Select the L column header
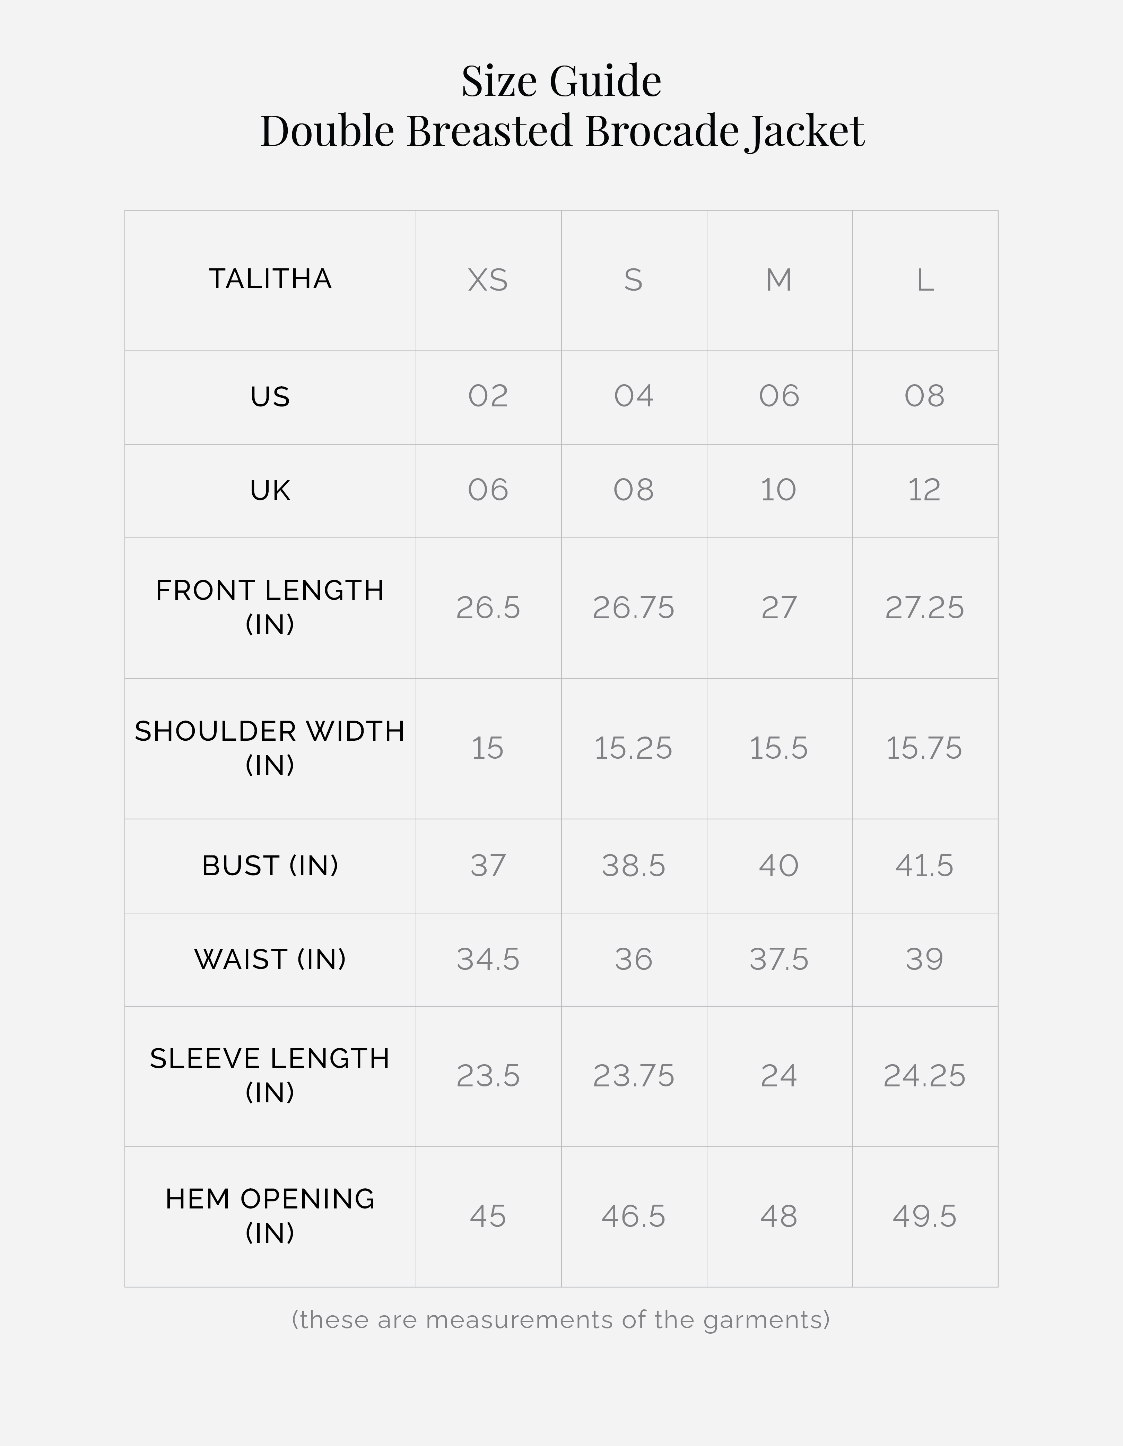 point(924,280)
